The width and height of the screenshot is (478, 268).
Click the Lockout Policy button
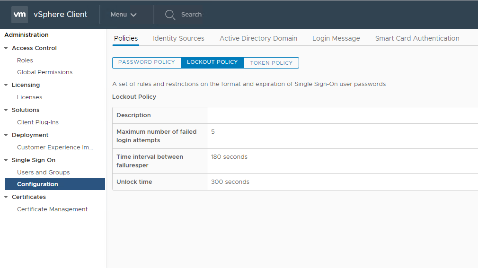[x=212, y=62]
